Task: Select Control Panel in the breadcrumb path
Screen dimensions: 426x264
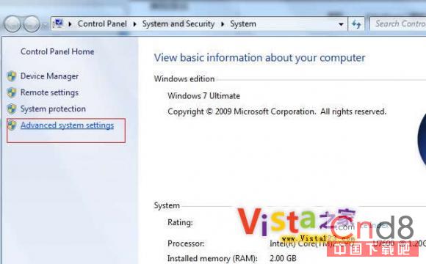Action: coord(102,24)
